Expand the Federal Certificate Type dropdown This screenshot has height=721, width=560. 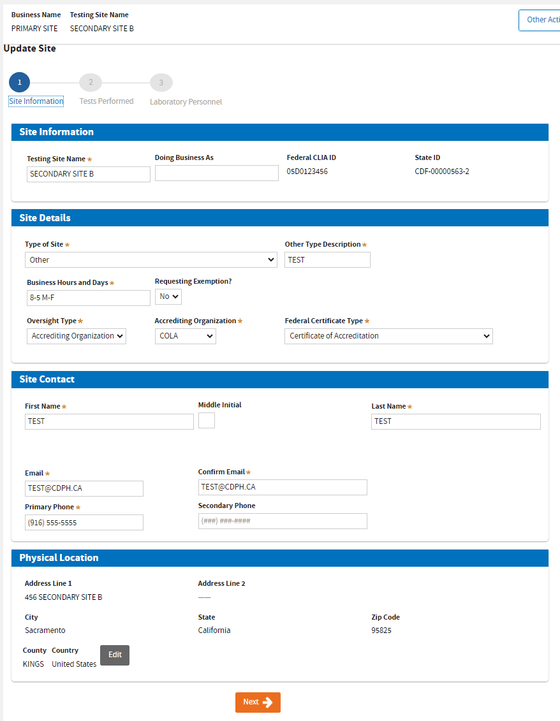click(x=388, y=336)
